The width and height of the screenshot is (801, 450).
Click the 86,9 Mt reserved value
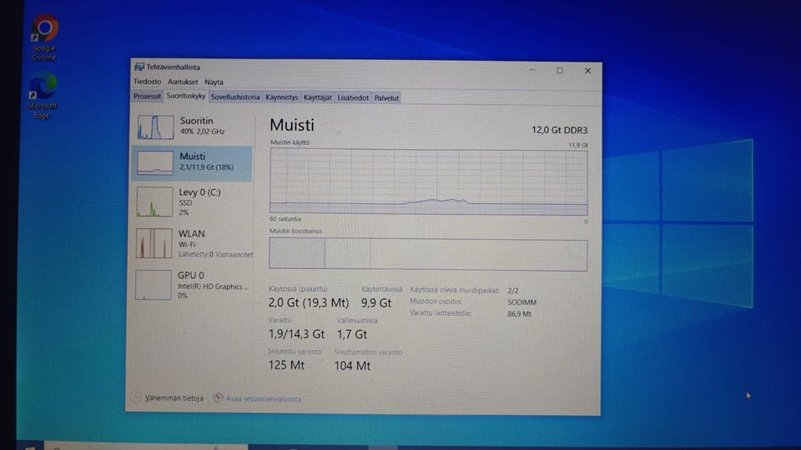click(519, 314)
